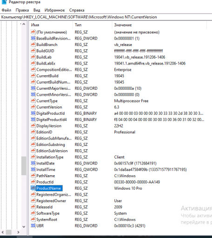Click the string icon beside BuildBranch
Viewport: 212px width, 238px height.
coord(33,45)
